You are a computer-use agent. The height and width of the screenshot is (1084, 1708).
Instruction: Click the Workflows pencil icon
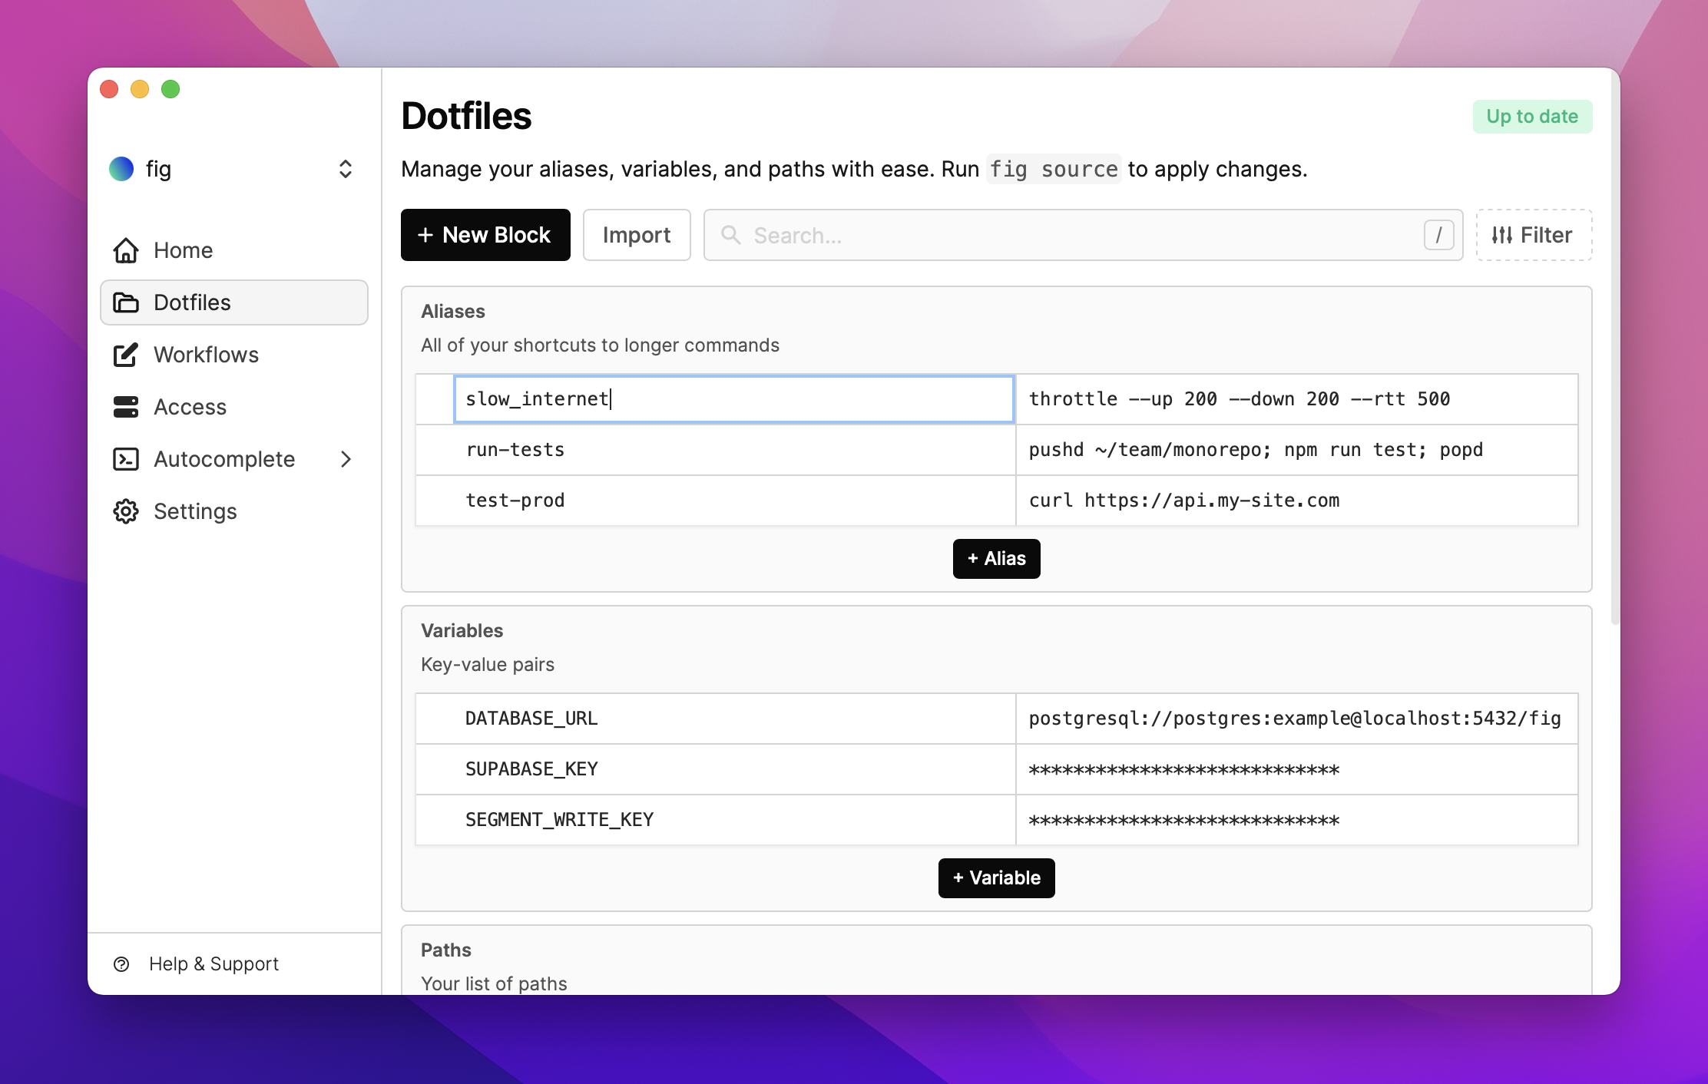click(126, 355)
